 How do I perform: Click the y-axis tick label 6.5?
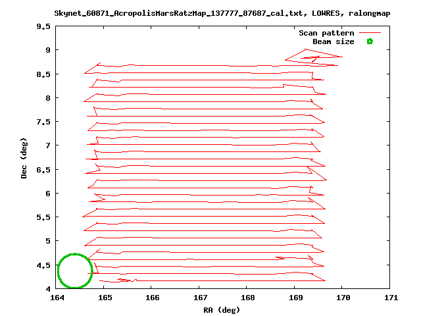(x=43, y=170)
